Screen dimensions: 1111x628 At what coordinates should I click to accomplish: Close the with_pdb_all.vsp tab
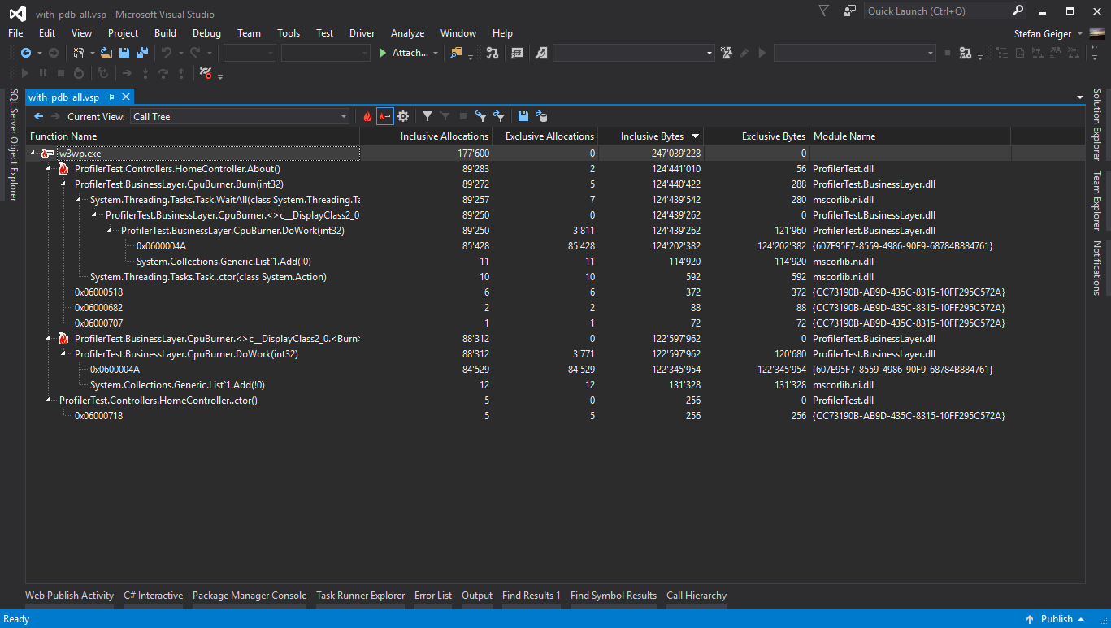tap(124, 97)
